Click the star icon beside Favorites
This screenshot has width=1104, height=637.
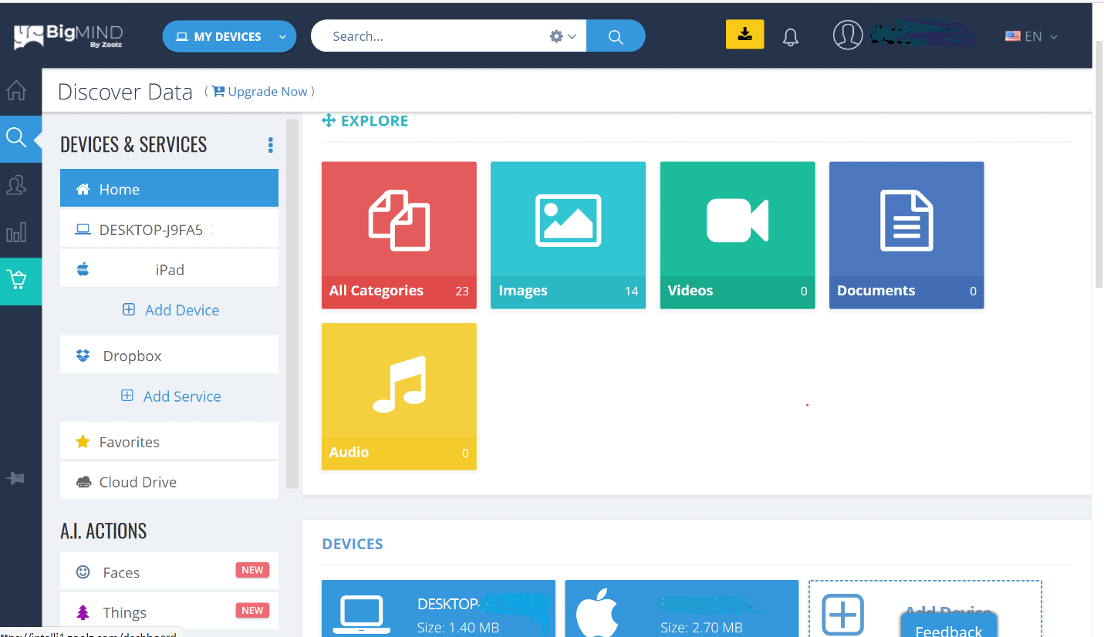click(83, 442)
